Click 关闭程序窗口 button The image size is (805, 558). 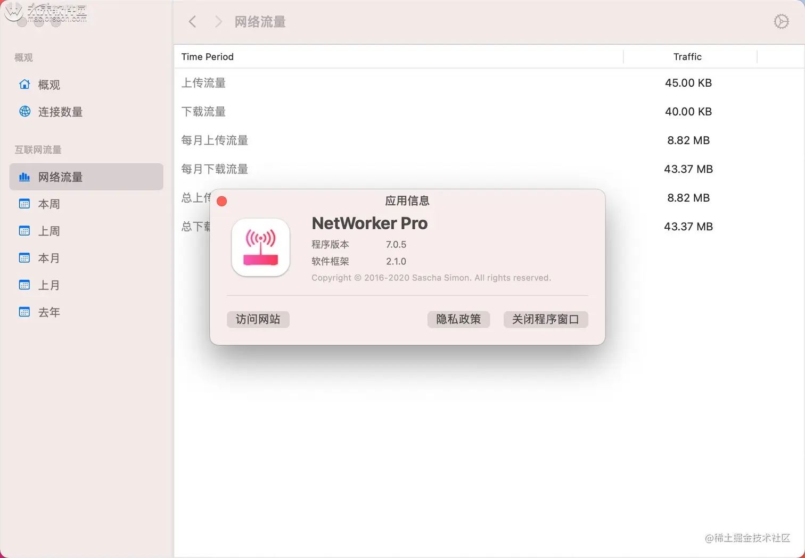pos(546,319)
